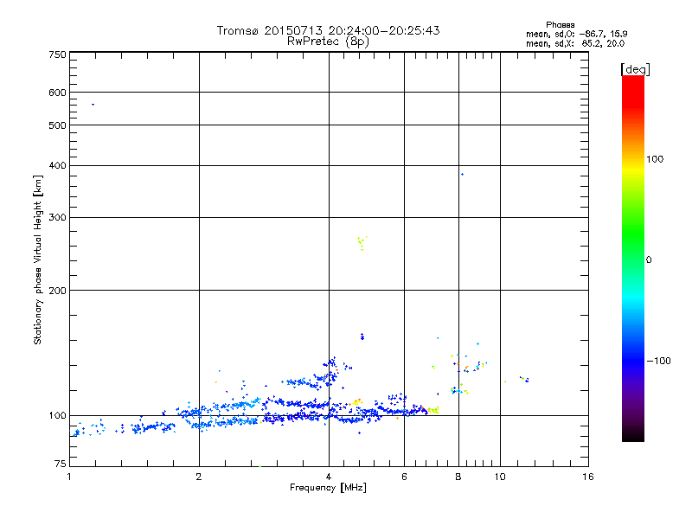Click the blue echo cluster near 150 km at 4.8 MHz
Viewport: 692px width, 519px height.
pos(362,336)
